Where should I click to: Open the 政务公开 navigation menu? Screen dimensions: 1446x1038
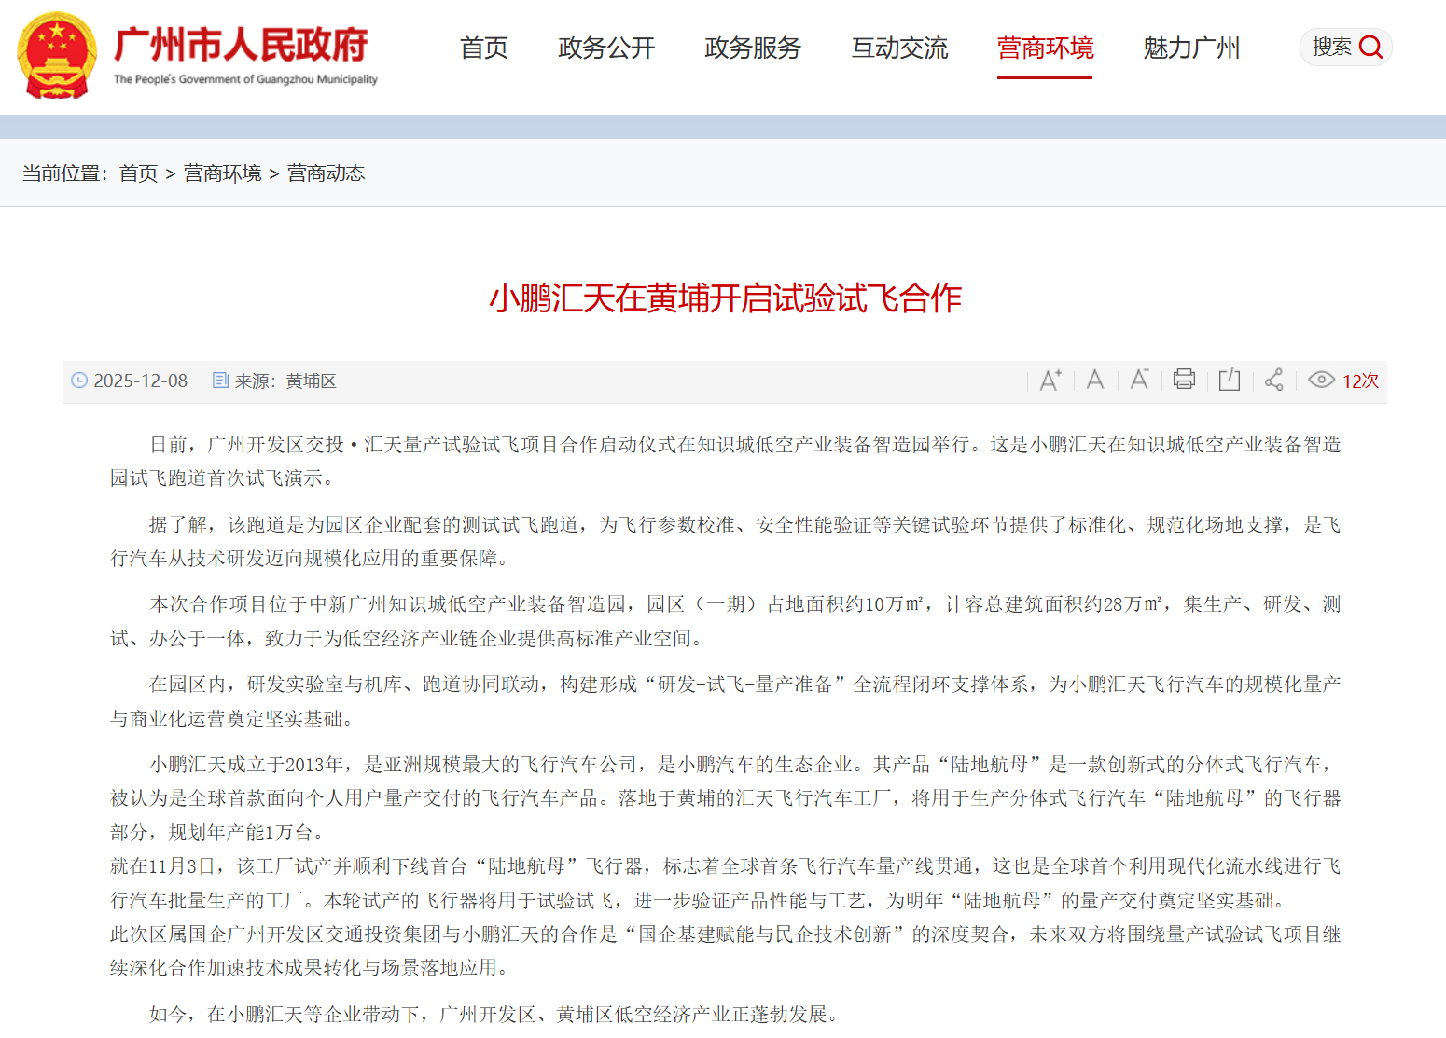(x=606, y=48)
